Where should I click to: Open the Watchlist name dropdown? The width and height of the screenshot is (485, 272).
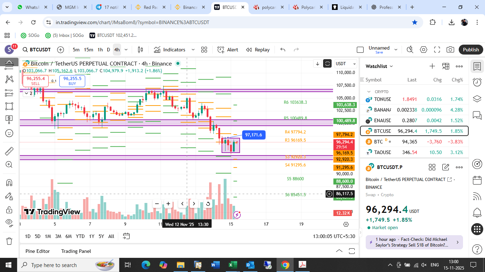coord(380,66)
